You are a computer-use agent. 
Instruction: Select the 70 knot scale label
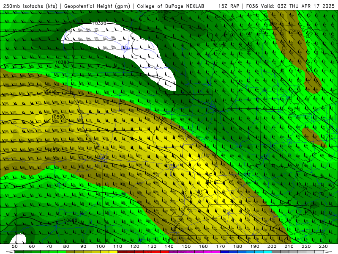(x=49, y=246)
